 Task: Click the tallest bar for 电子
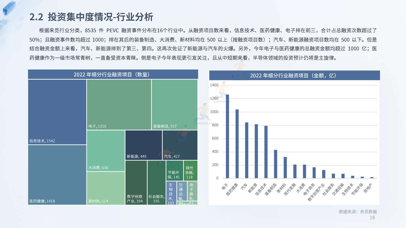pyautogui.click(x=227, y=136)
